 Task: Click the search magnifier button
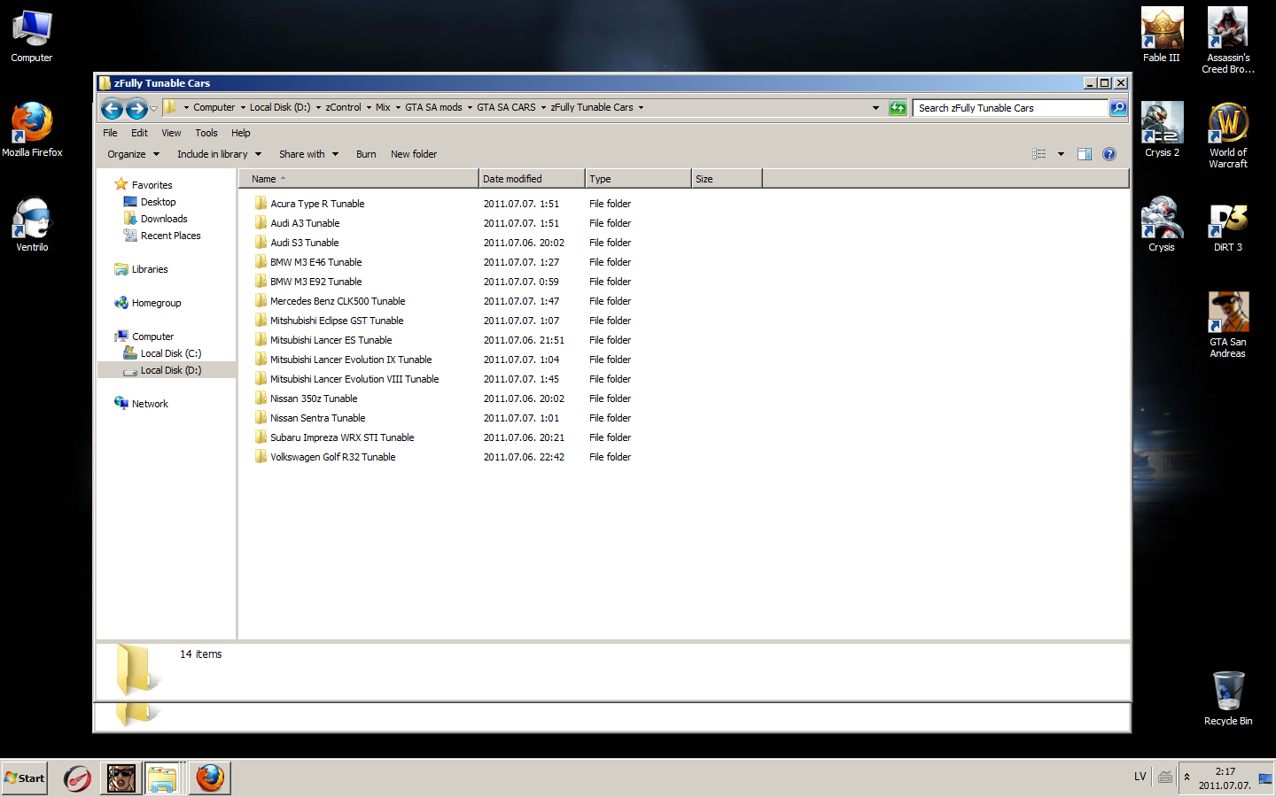pos(1118,108)
